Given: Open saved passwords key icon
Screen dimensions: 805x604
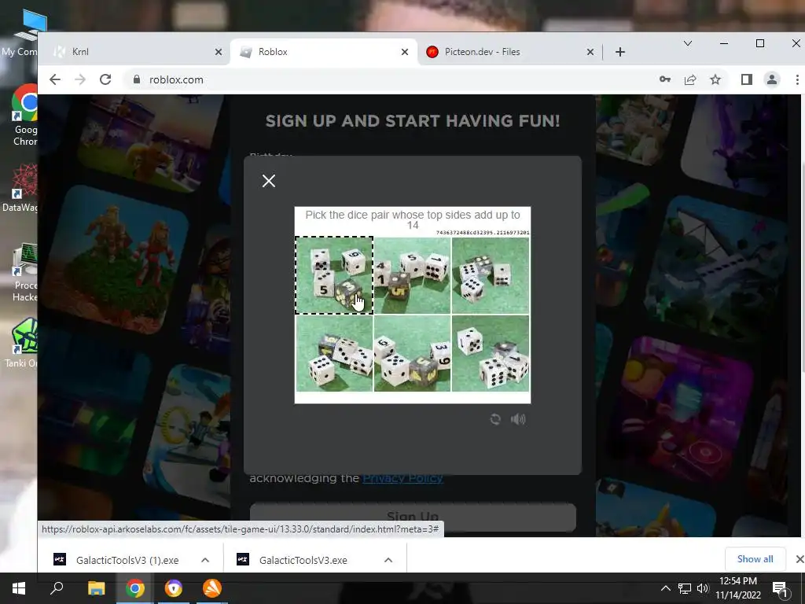Looking at the screenshot, I should [665, 79].
